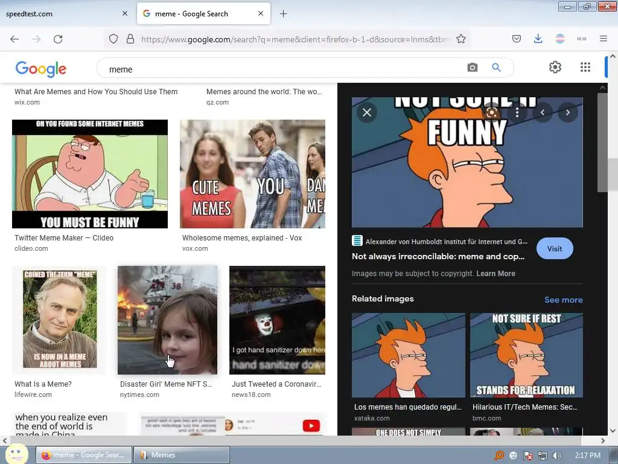Open the Pocket save icon
Image resolution: width=618 pixels, height=464 pixels.
coord(517,39)
